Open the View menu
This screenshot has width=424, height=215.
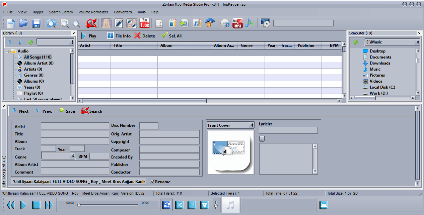coord(22,12)
